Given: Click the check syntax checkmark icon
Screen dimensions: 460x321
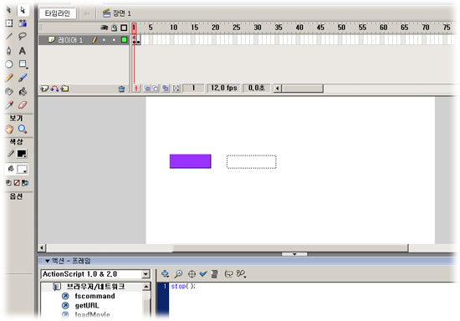Looking at the screenshot, I should (203, 274).
